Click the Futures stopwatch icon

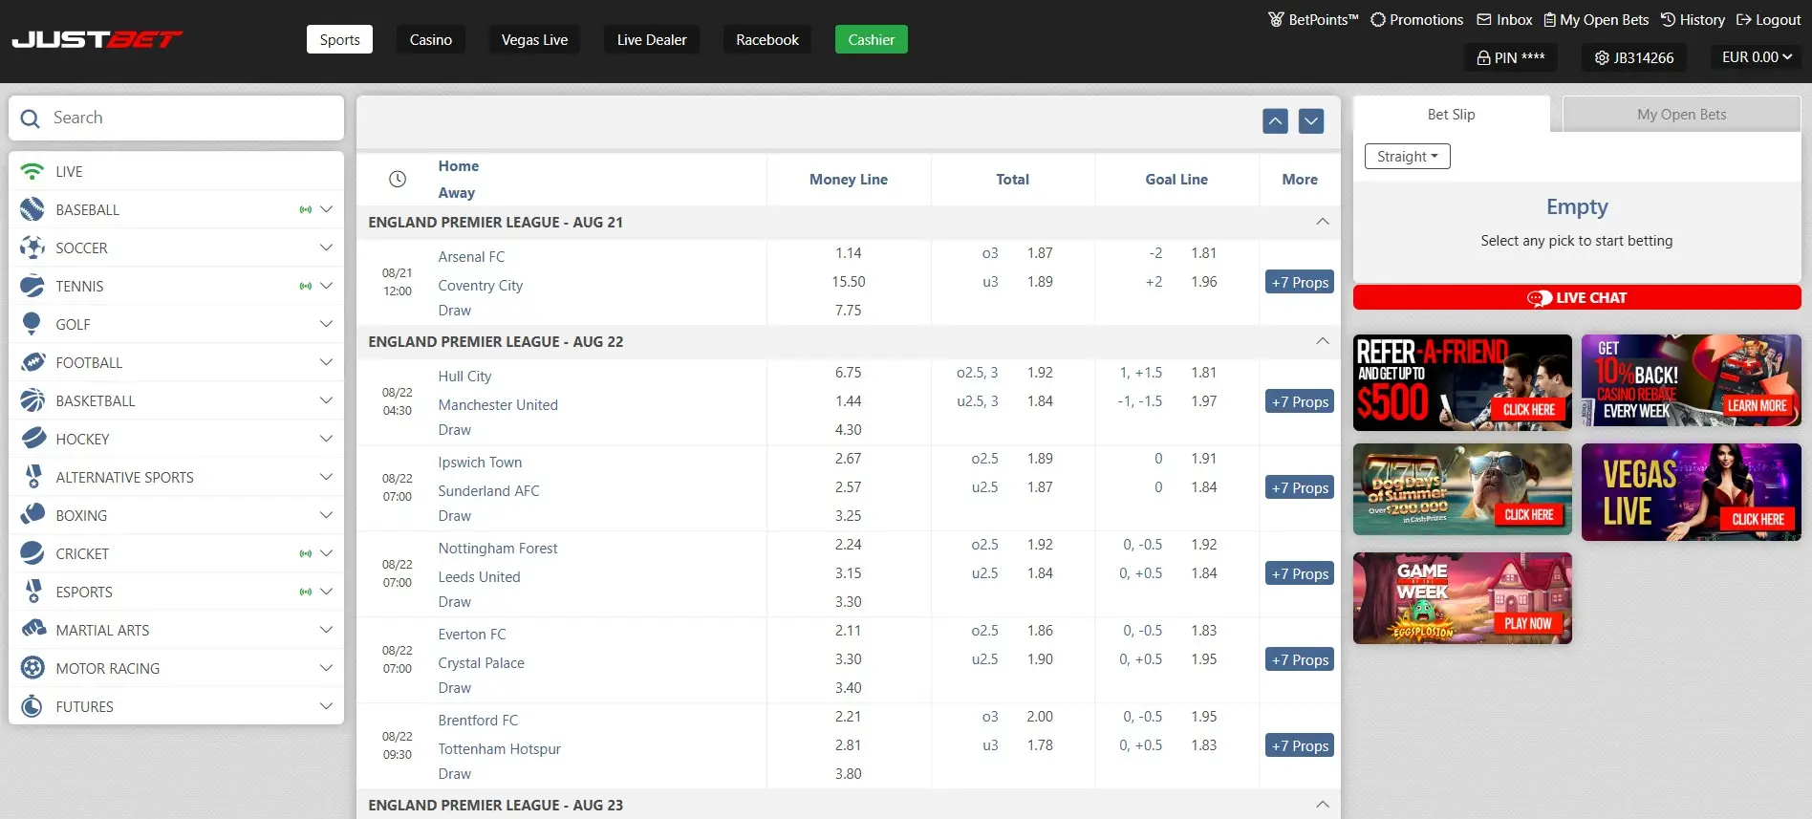(x=32, y=706)
